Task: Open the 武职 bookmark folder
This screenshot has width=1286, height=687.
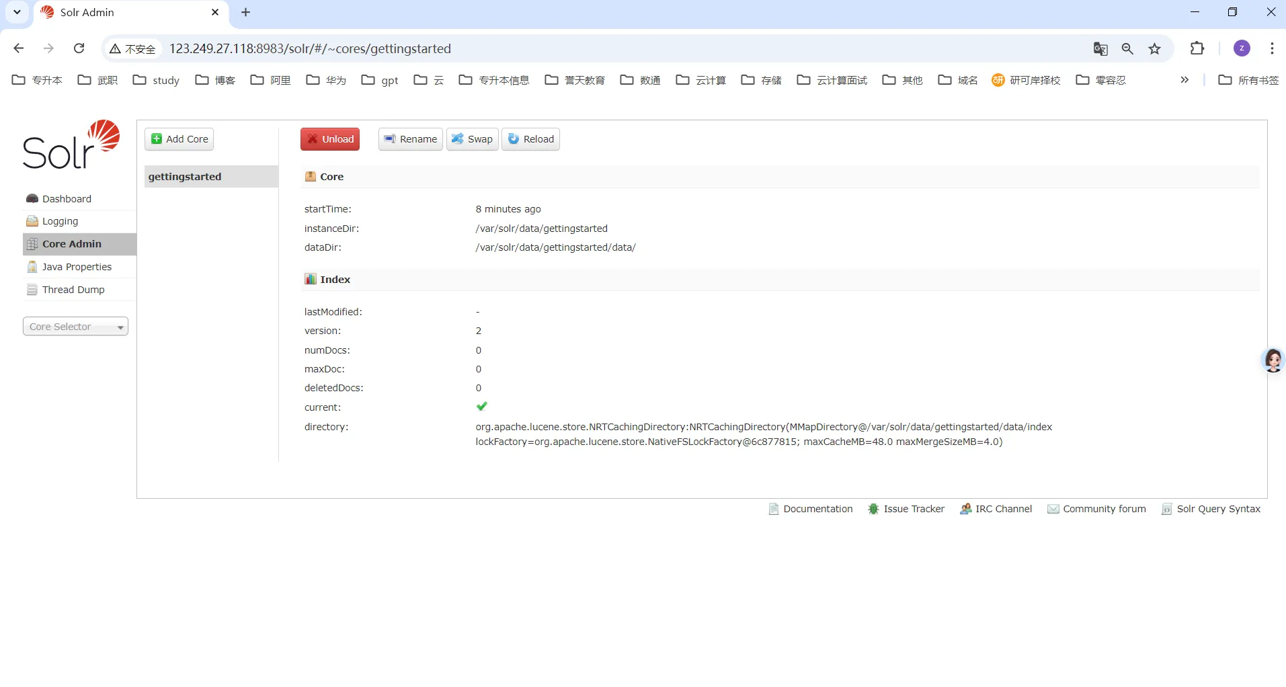Action: click(98, 80)
